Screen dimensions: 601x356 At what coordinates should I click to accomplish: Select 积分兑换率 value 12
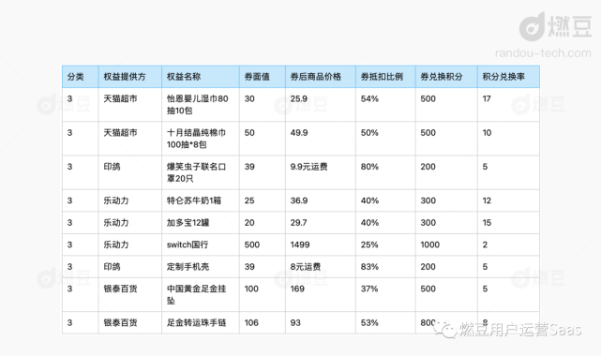click(487, 200)
